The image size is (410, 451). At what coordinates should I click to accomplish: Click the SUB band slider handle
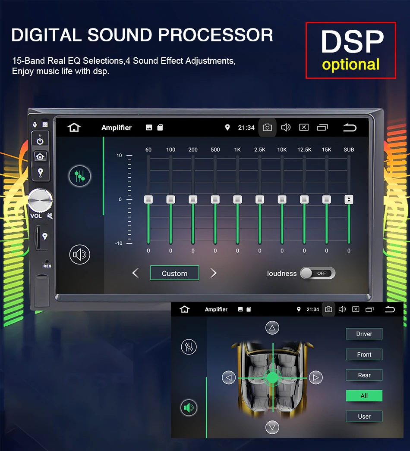click(349, 199)
